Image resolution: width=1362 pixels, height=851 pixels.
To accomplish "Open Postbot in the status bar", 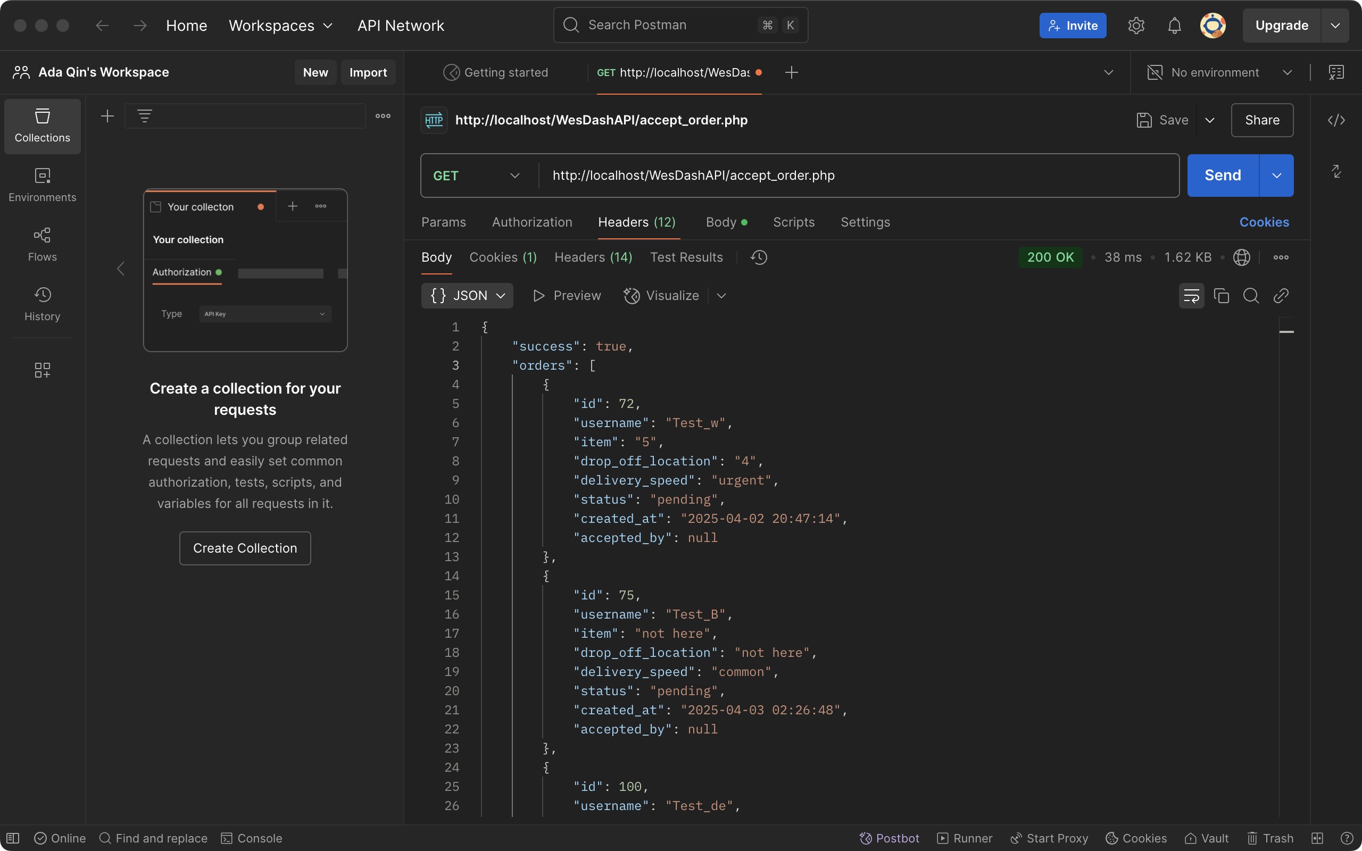I will pos(888,838).
